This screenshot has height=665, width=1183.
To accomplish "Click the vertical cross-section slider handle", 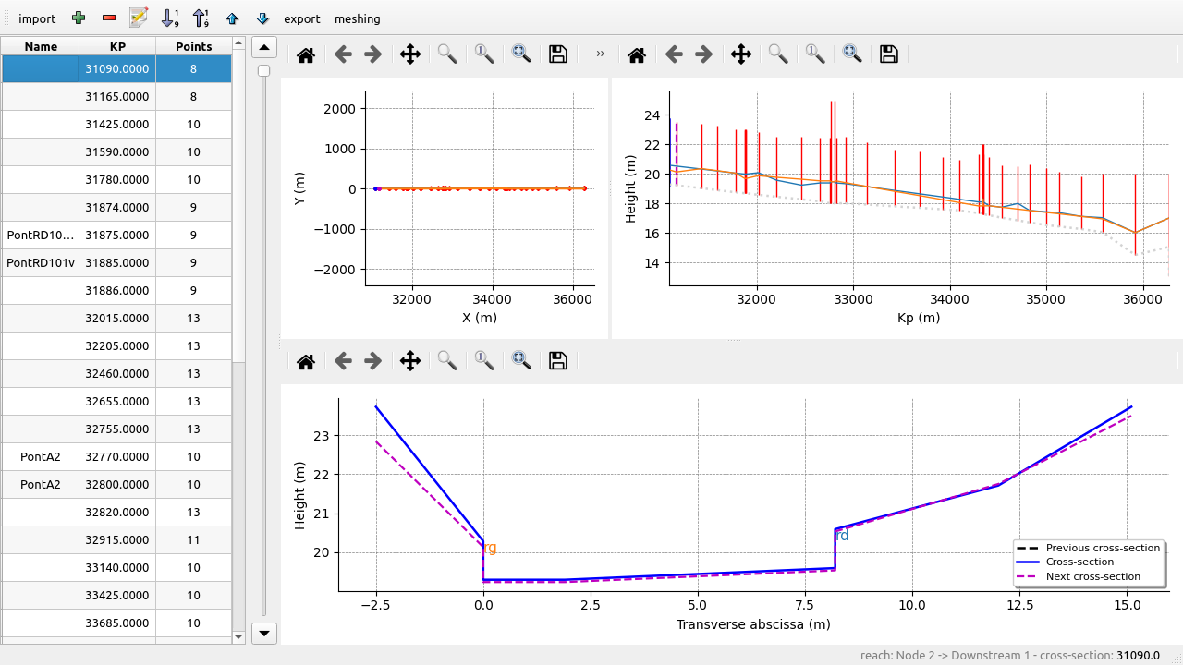I will pos(264,70).
